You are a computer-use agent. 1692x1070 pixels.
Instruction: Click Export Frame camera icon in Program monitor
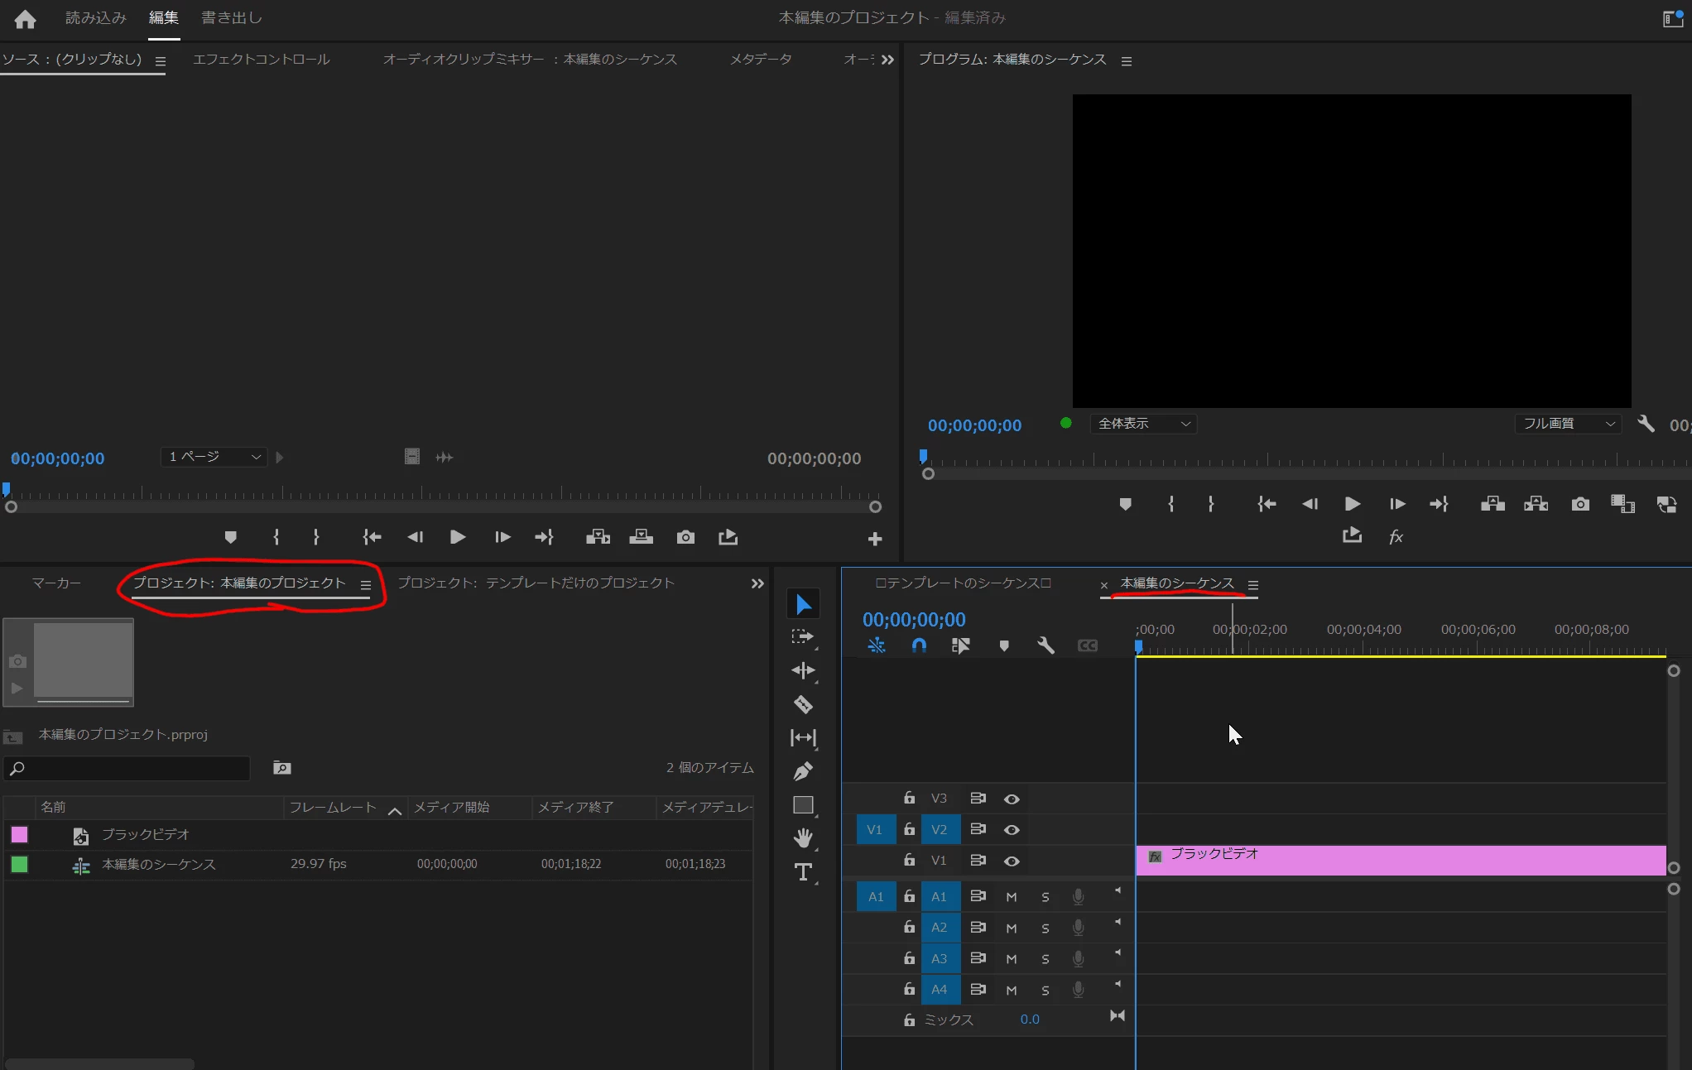1579,504
